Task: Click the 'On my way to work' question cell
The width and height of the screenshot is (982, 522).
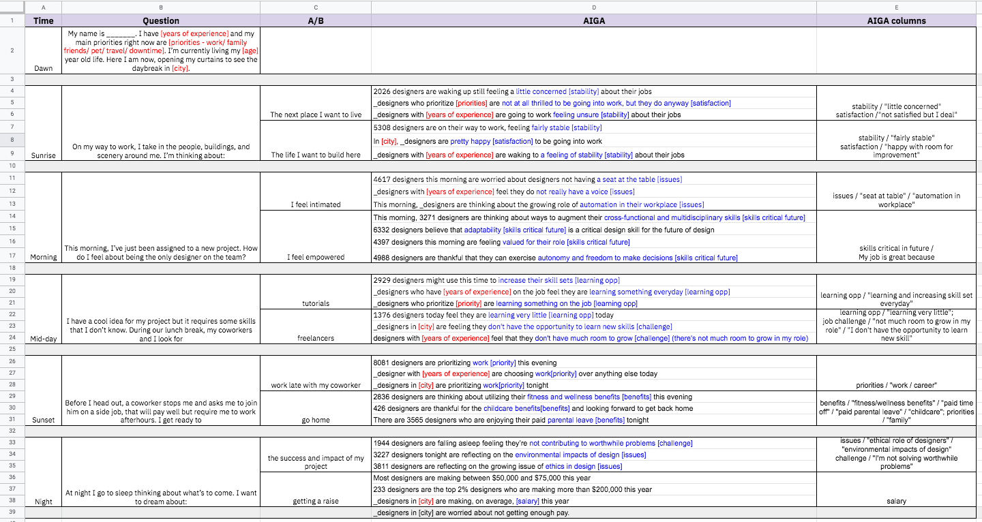Action: pos(161,123)
